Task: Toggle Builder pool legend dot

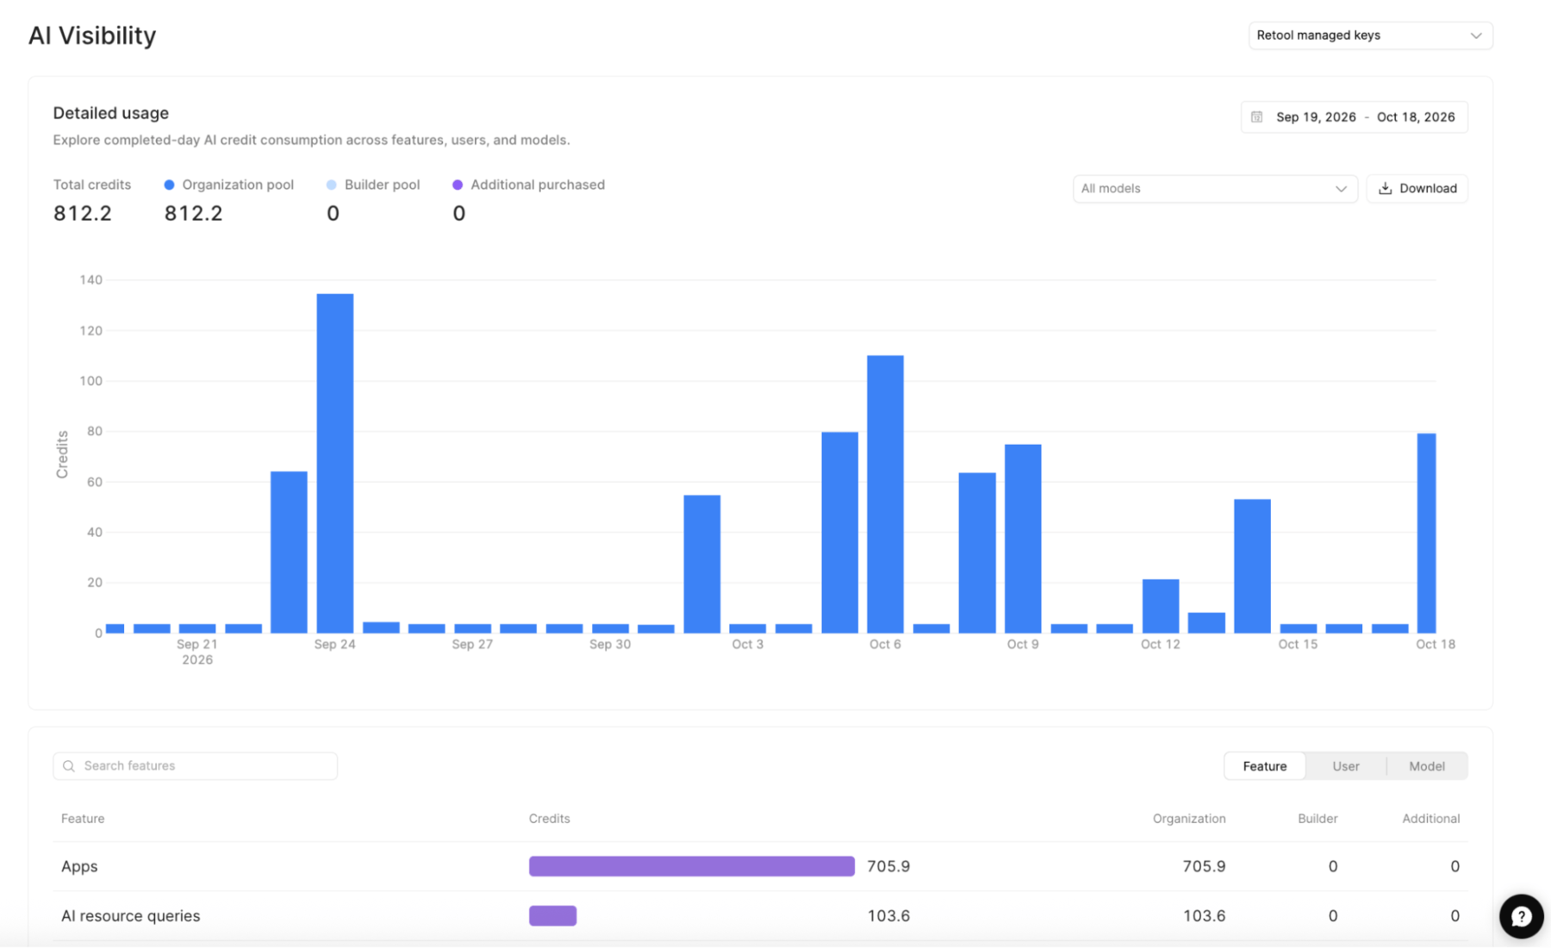Action: tap(332, 185)
